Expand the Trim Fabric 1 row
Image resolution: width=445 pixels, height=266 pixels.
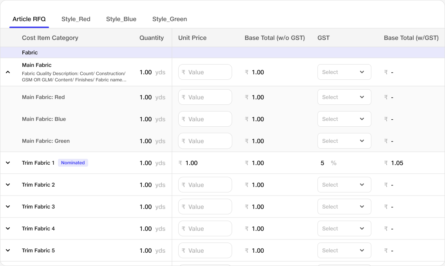(x=8, y=163)
